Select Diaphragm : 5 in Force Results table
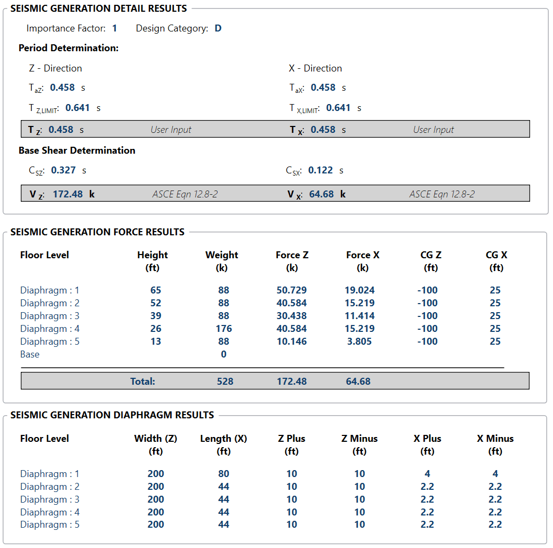Image resolution: width=553 pixels, height=548 pixels. [50, 341]
